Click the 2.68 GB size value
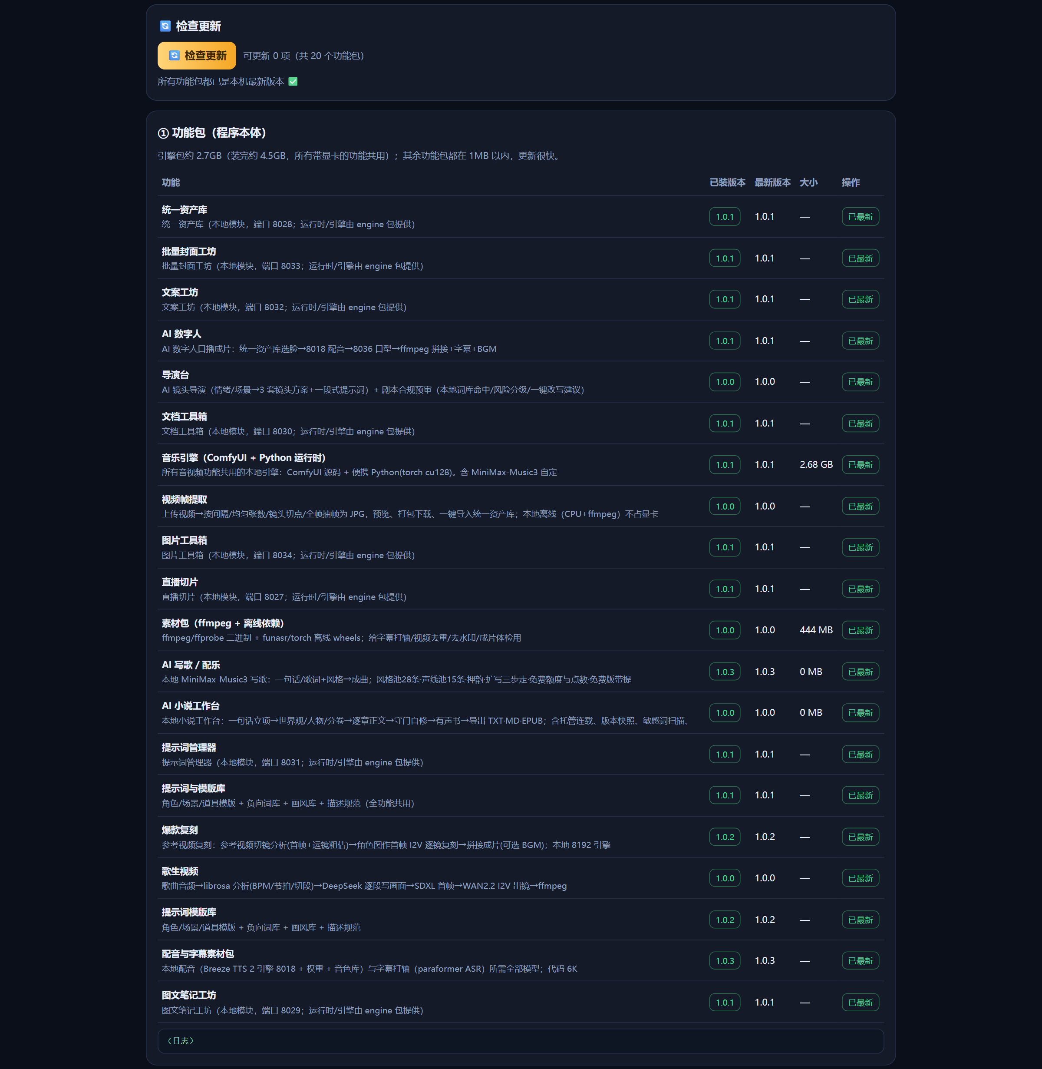The image size is (1042, 1069). pyautogui.click(x=816, y=464)
